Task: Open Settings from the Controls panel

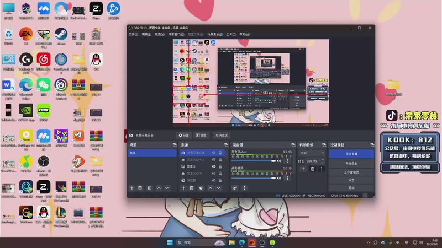Action: pos(351,180)
